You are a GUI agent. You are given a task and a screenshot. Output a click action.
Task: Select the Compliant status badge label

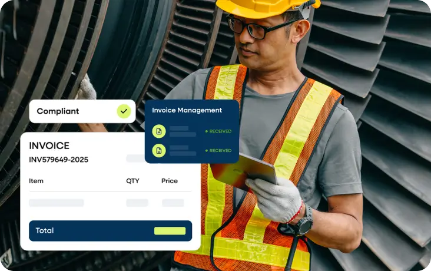pyautogui.click(x=58, y=111)
